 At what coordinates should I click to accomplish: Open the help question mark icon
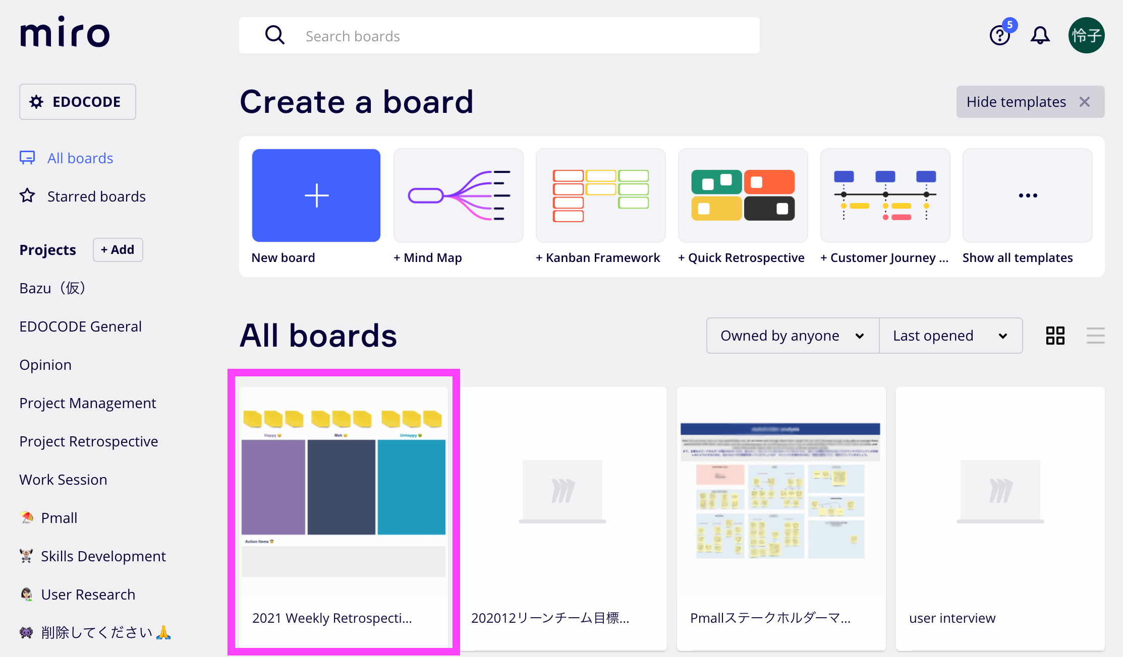pos(999,36)
